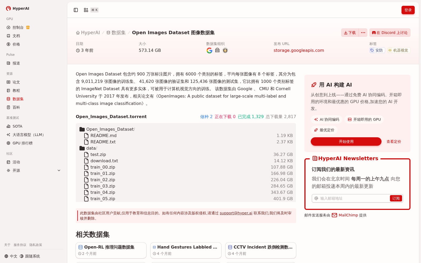421x263 pixels.
Task: Select README.md file row
Action: (186, 136)
